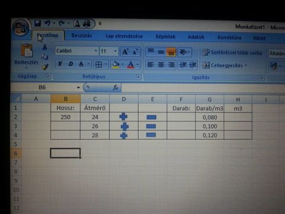The image size is (285, 214).
Task: Click the name box showing B6
Action: tap(43, 87)
